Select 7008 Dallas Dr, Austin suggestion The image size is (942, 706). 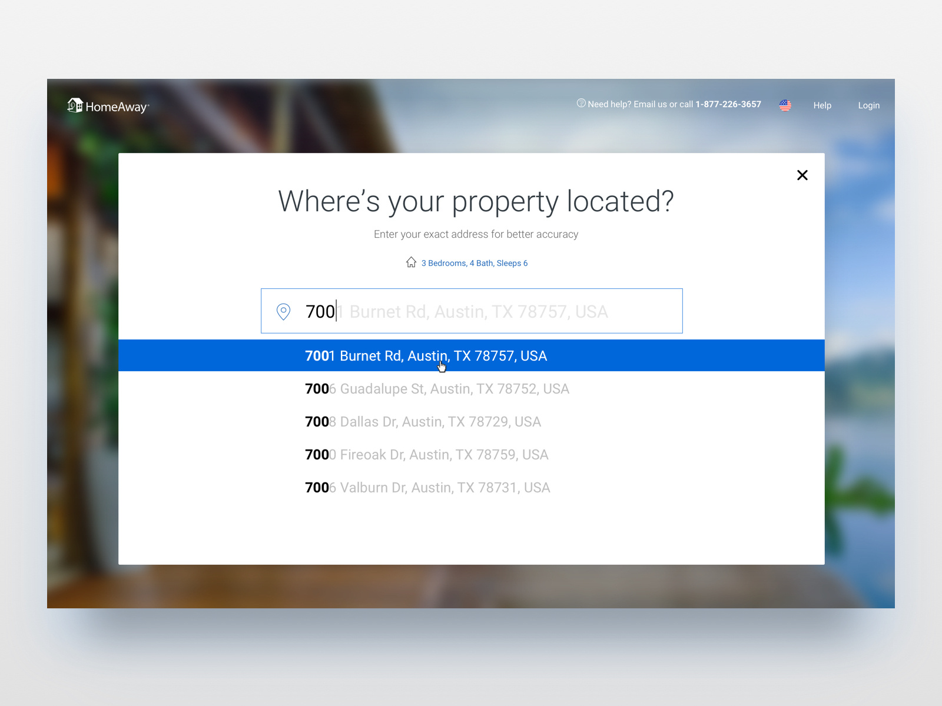[423, 422]
